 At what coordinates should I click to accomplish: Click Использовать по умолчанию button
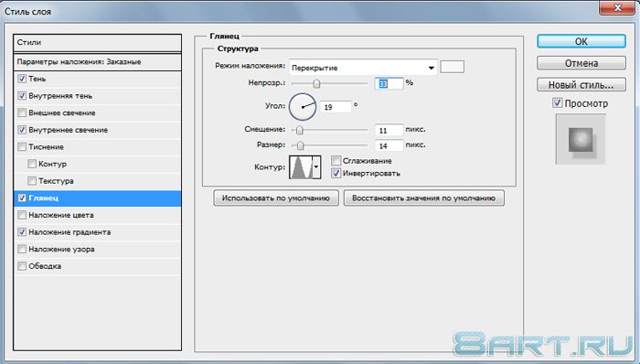coord(276,198)
